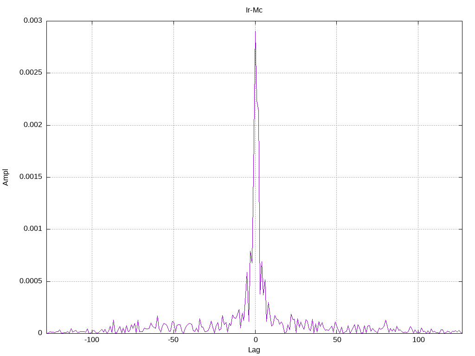Click the 0.0015 y-axis tick label
Screen dimensions: 475x356
pos(31,177)
